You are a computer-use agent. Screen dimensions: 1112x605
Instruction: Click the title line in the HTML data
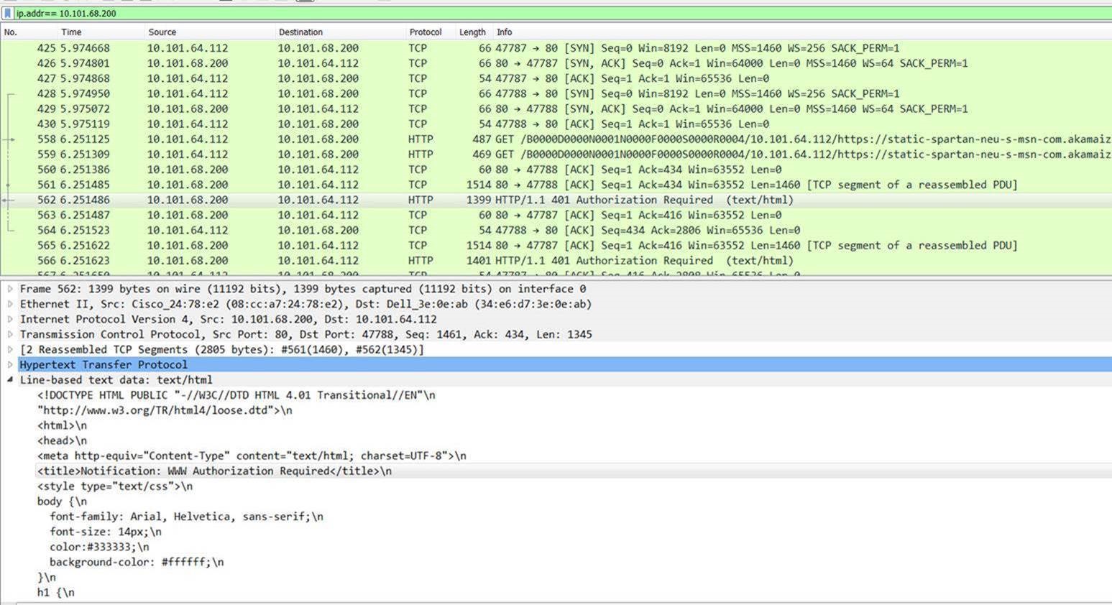215,471
